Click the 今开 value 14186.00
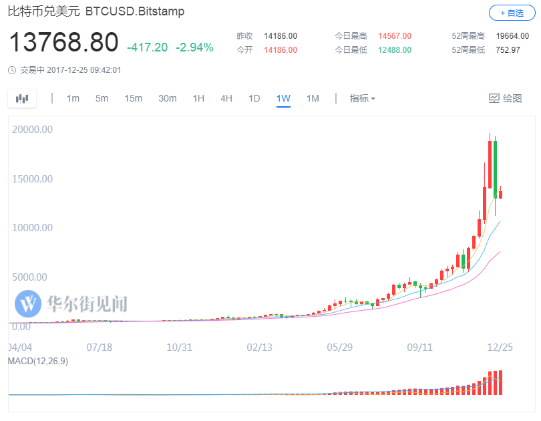Screen dimensions: 541x421 tap(281, 50)
